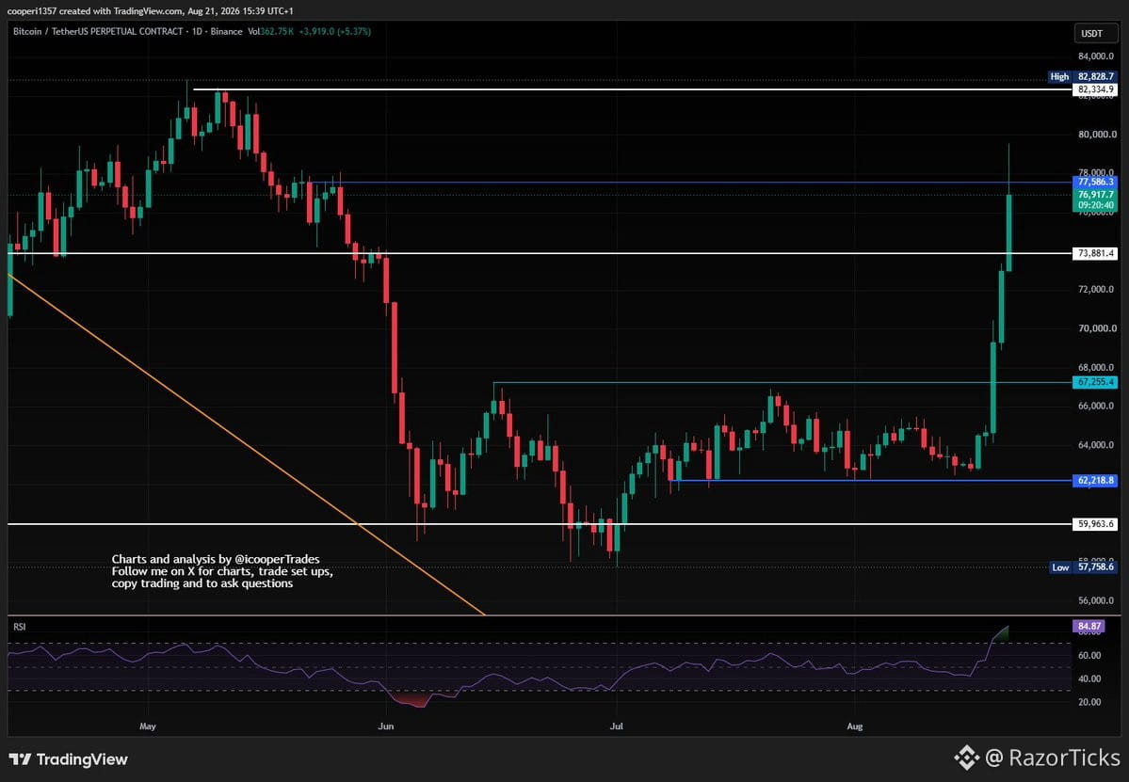Click the RSI indicator label
This screenshot has height=782, width=1129.
pos(20,627)
